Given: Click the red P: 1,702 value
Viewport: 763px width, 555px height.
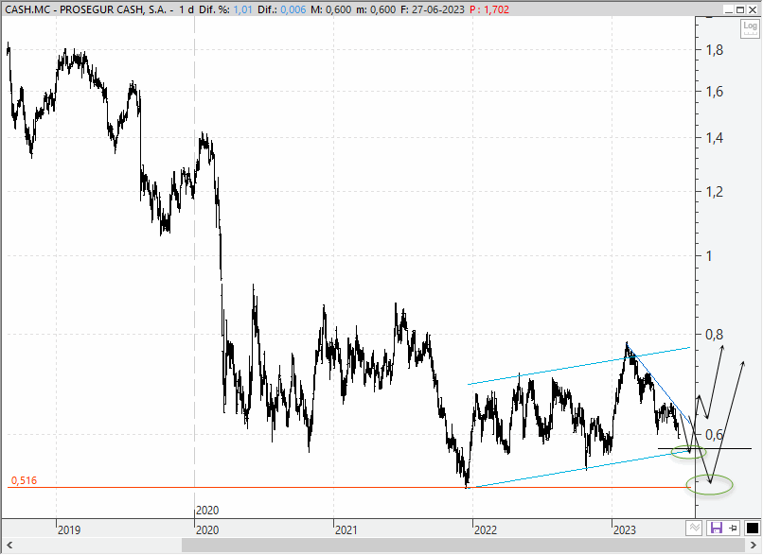Looking at the screenshot, I should 489,9.
